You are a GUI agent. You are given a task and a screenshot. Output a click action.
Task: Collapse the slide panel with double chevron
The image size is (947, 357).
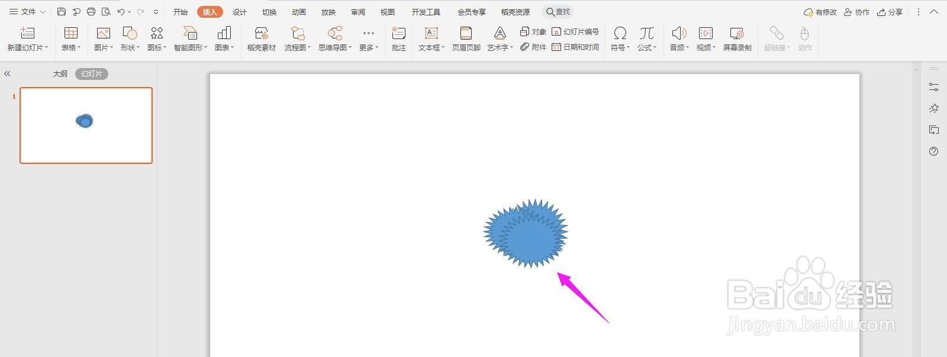7,74
